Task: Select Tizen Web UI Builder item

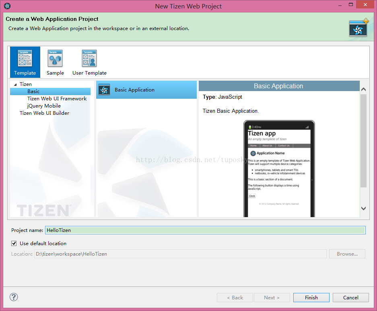Action: pyautogui.click(x=44, y=113)
